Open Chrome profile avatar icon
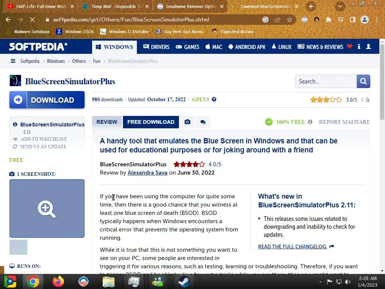385x289 pixels. tap(365, 20)
